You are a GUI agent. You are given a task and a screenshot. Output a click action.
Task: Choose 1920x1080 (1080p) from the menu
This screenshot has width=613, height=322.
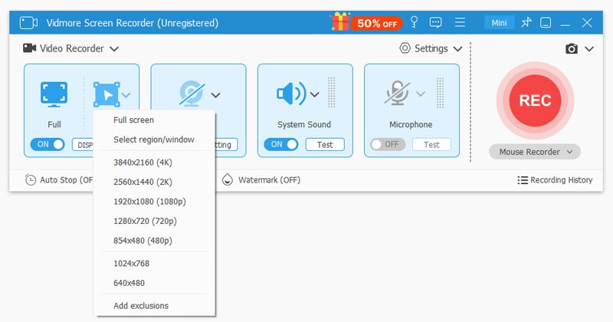(149, 202)
